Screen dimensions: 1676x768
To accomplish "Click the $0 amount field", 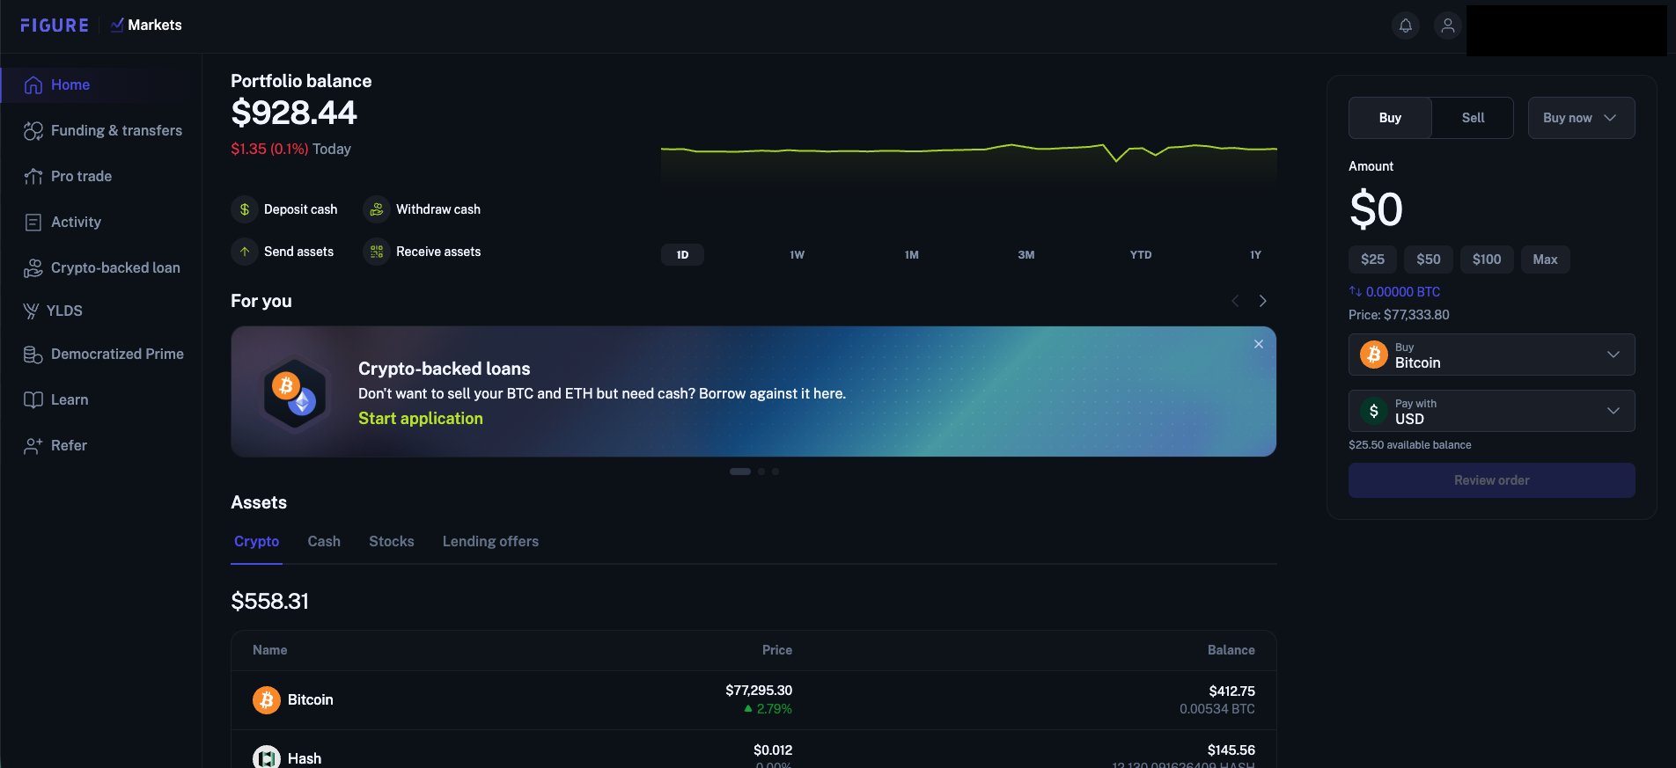I will (x=1377, y=210).
